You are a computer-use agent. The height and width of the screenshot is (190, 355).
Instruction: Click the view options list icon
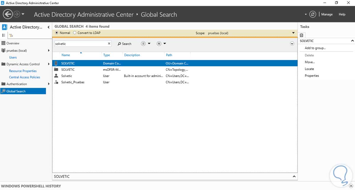coord(143,44)
